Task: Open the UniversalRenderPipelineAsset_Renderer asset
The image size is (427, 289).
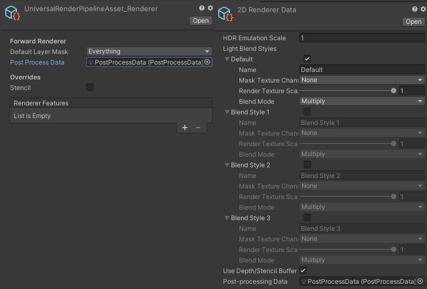Action: [201, 21]
